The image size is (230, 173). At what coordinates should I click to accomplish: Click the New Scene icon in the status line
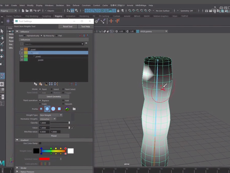23,10
